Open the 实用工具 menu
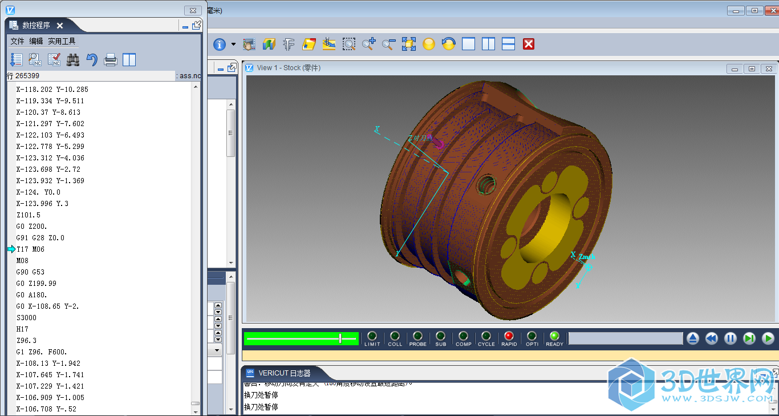The height and width of the screenshot is (416, 779). (x=62, y=41)
